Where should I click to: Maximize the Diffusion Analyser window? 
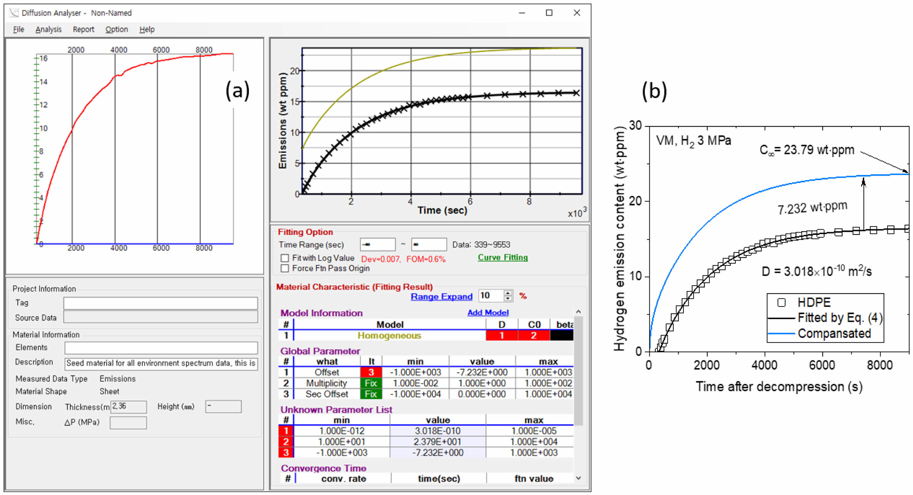[549, 13]
